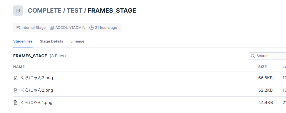
Task: Click the clock icon near 21 hours ago
Action: tap(92, 28)
